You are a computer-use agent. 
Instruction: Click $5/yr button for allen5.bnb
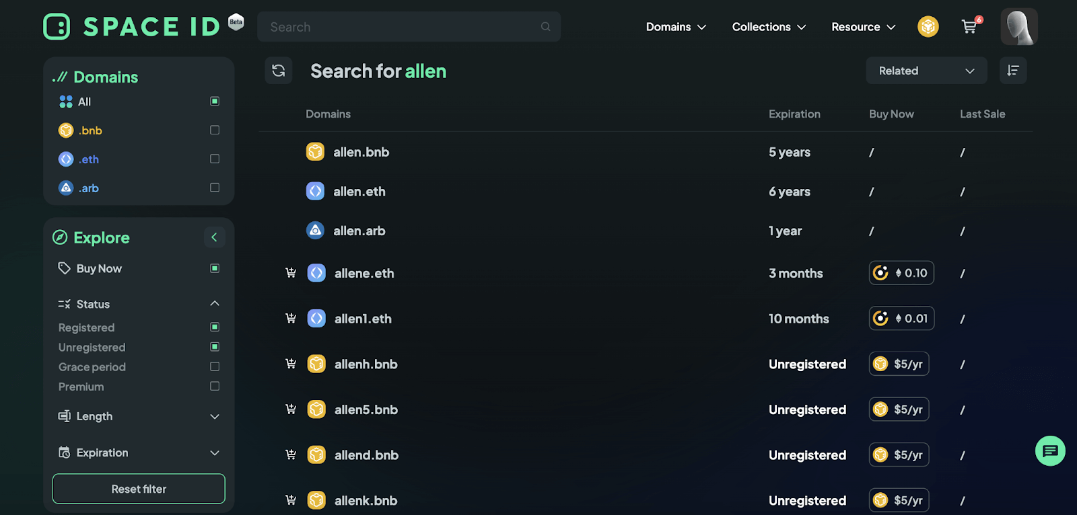[899, 409]
